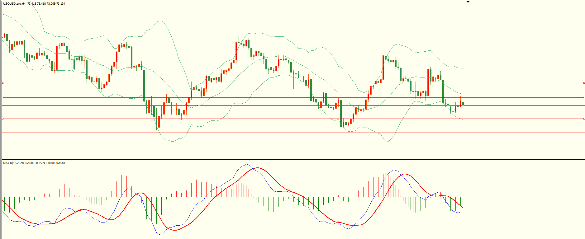
Task: Select the uppermost red horizontal line
Action: coord(293,83)
